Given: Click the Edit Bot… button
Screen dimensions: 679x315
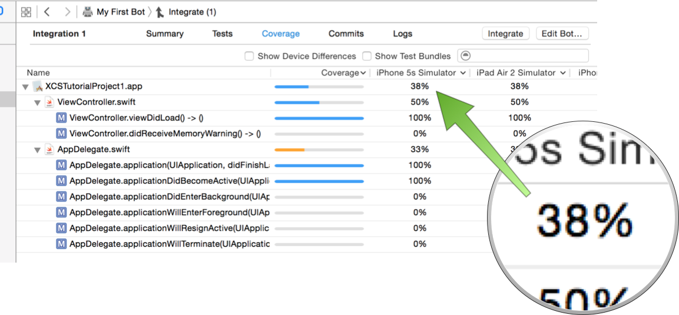Looking at the screenshot, I should click(x=562, y=34).
